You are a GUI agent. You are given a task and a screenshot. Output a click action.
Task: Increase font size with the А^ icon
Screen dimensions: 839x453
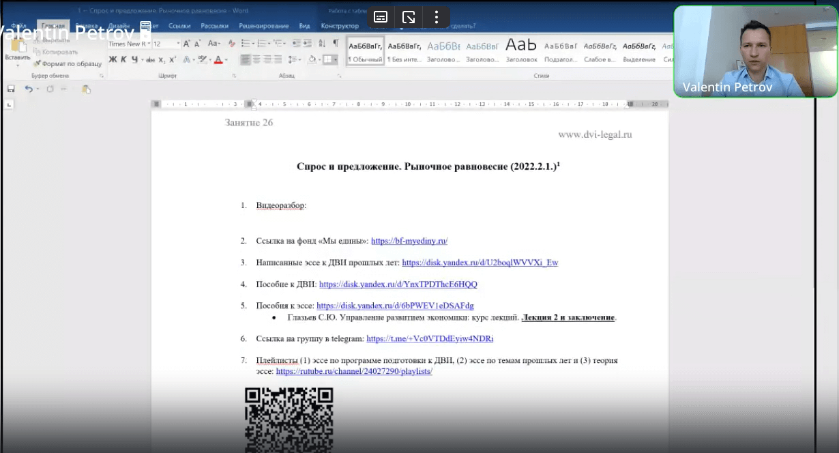point(186,44)
